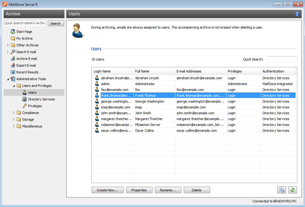This screenshot has height=207, width=305.
Task: Click inside the Quick Search field
Action: (x=281, y=59)
